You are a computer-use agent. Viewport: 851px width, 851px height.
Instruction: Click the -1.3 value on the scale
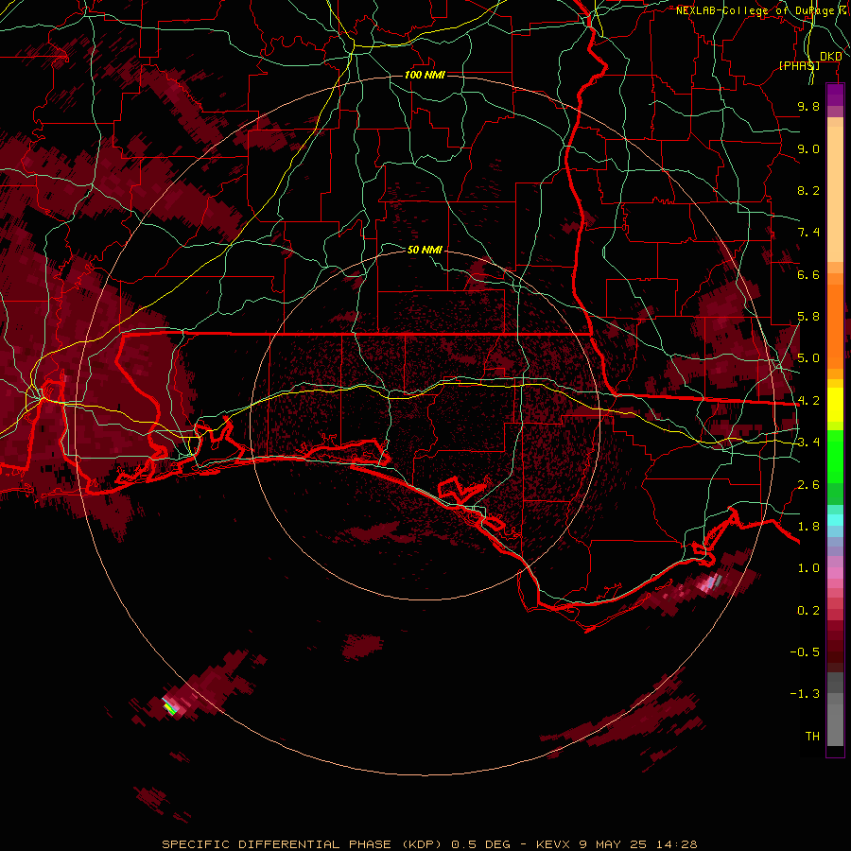click(805, 694)
